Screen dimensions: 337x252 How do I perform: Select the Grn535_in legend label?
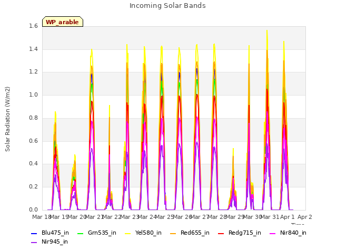pyautogui.click(x=102, y=233)
